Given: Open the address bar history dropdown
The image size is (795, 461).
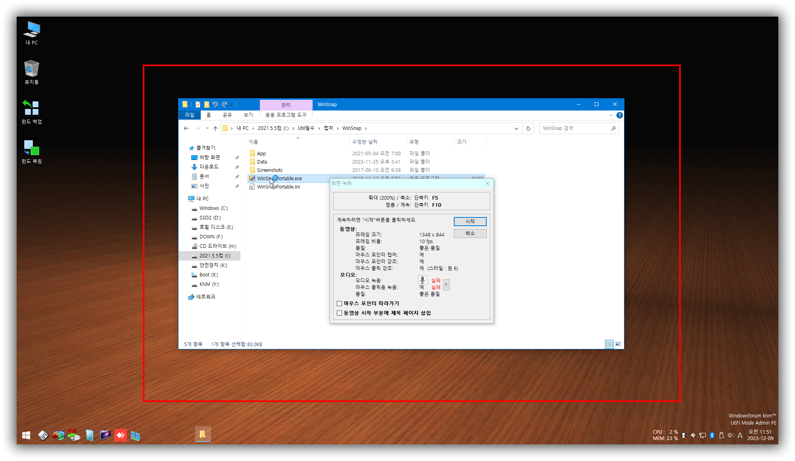Looking at the screenshot, I should pos(516,128).
